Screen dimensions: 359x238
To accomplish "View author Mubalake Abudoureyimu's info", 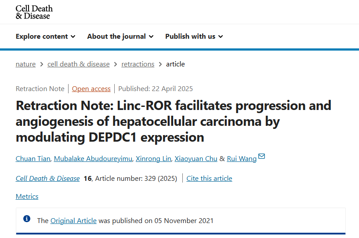I will coord(93,159).
